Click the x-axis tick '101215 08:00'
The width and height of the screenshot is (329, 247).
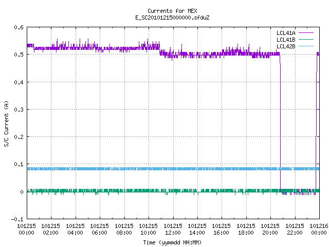point(124,230)
